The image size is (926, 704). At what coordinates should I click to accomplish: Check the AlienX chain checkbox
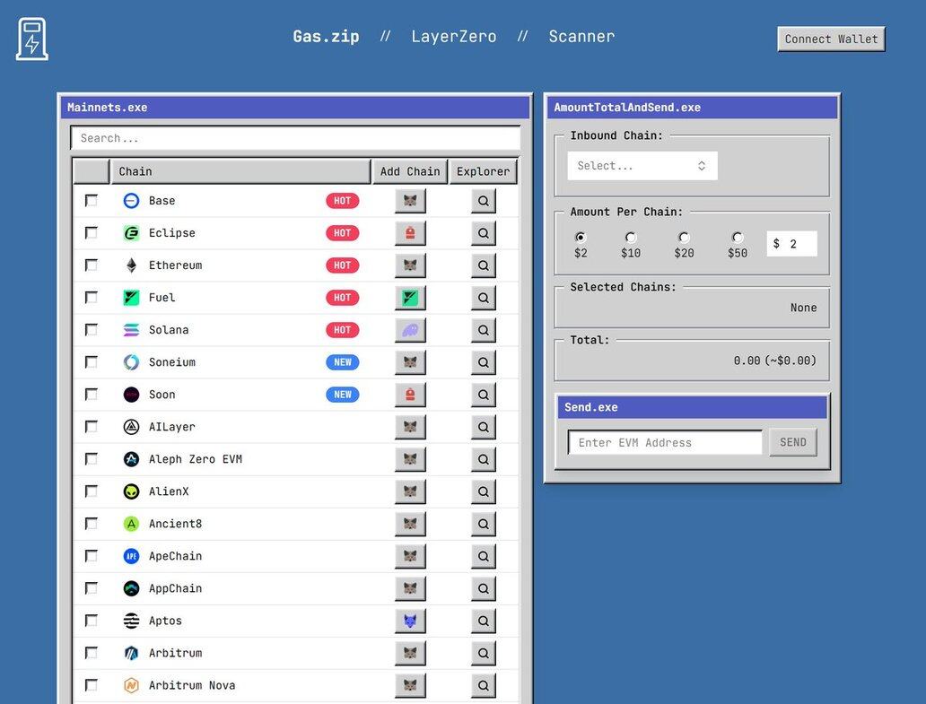91,491
